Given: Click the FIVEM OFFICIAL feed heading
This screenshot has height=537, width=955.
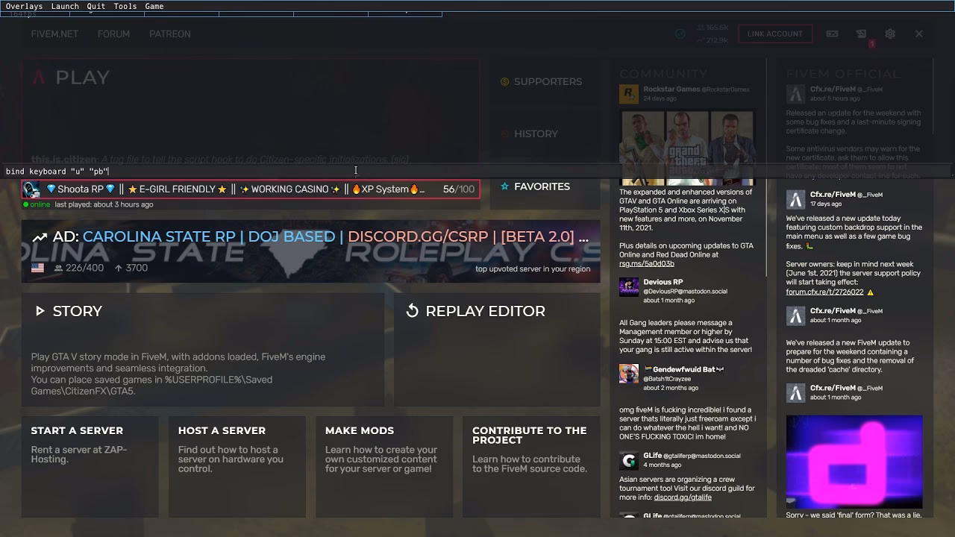Looking at the screenshot, I should [843, 73].
